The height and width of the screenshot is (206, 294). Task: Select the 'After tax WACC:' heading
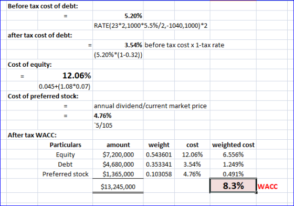tap(32, 135)
